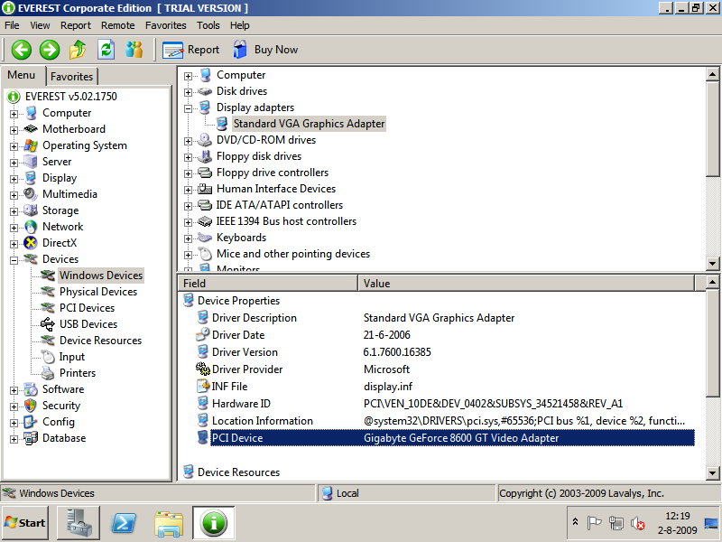The height and width of the screenshot is (542, 722).
Task: Click the Multimedia speaker icon
Action: click(x=31, y=194)
